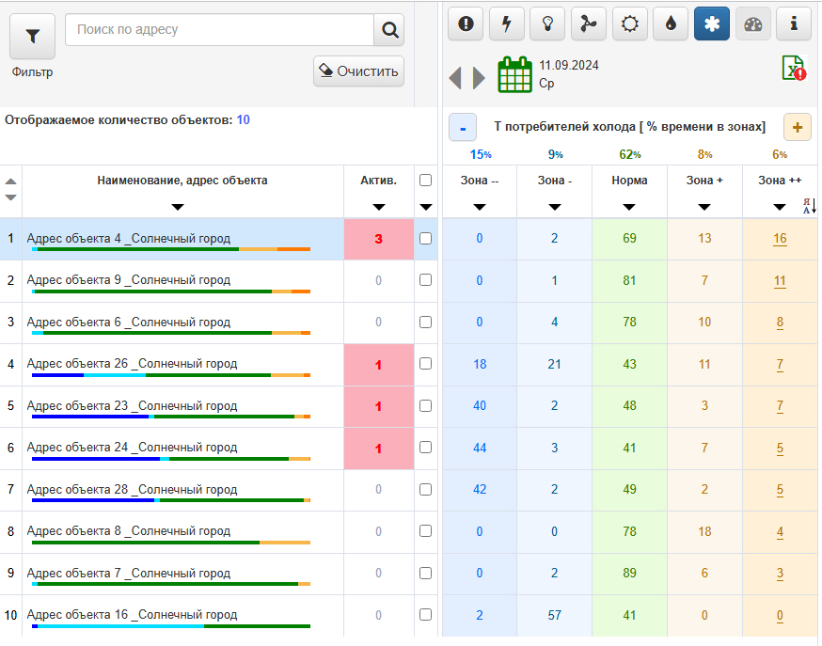Select the water drop icon
822x646 pixels.
(x=671, y=24)
